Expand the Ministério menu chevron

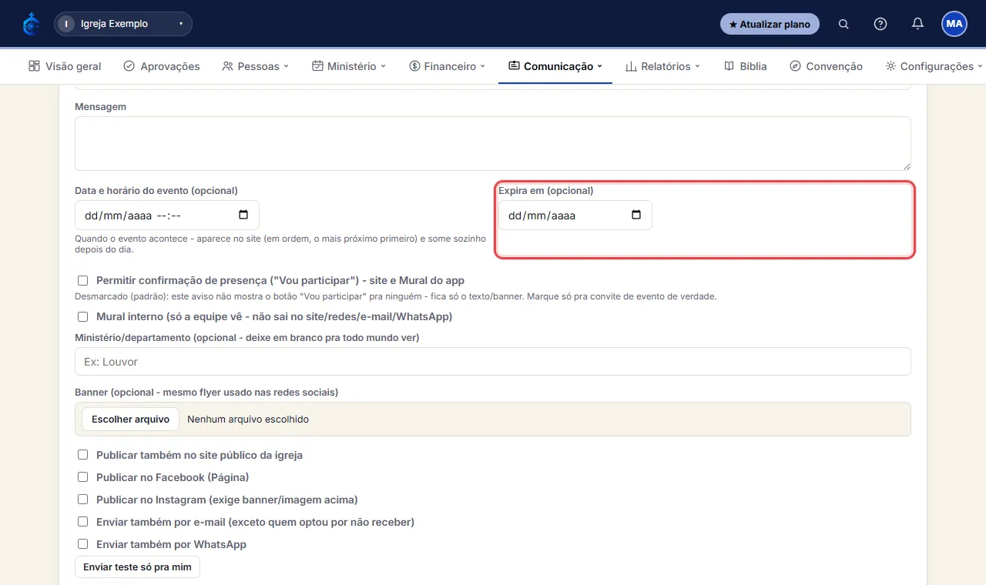[384, 66]
